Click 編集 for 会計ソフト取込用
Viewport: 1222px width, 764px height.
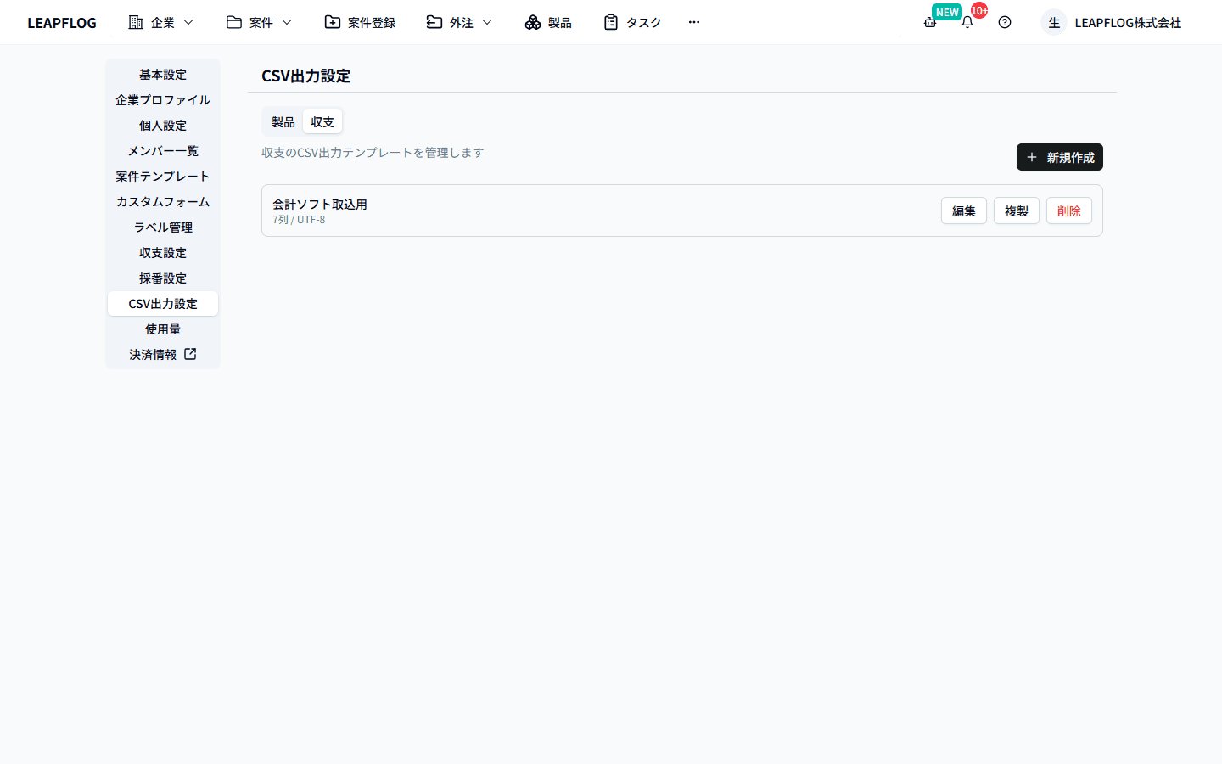(964, 211)
